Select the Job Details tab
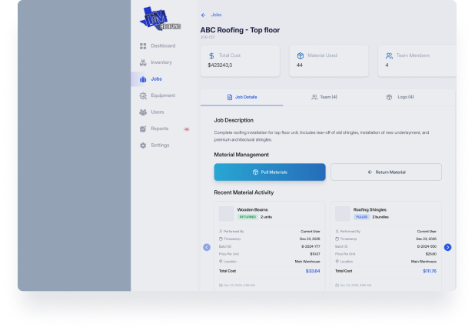 point(241,97)
